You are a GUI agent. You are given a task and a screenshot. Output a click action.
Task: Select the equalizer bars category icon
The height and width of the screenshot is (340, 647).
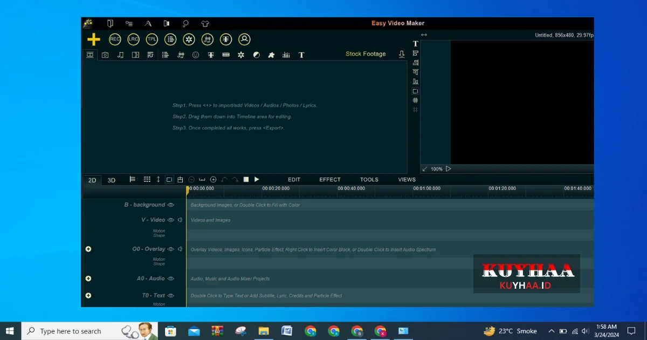pyautogui.click(x=286, y=55)
